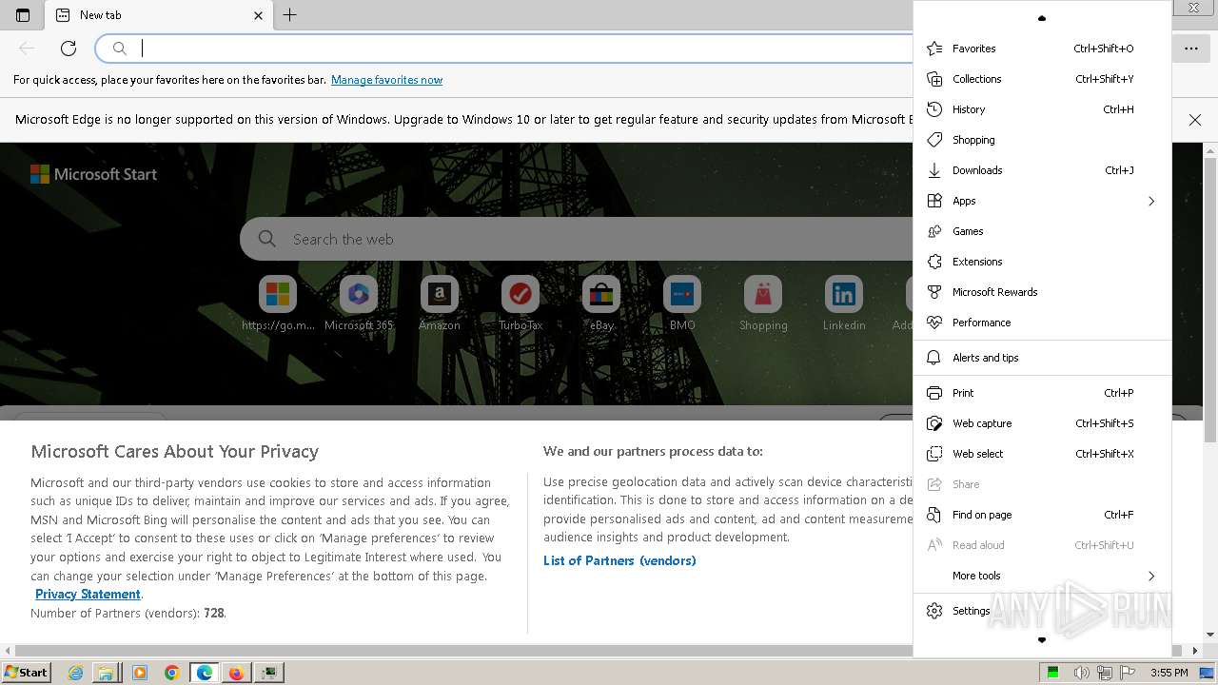Image resolution: width=1218 pixels, height=685 pixels.
Task: Launch Chrome from the taskbar
Action: click(x=172, y=673)
